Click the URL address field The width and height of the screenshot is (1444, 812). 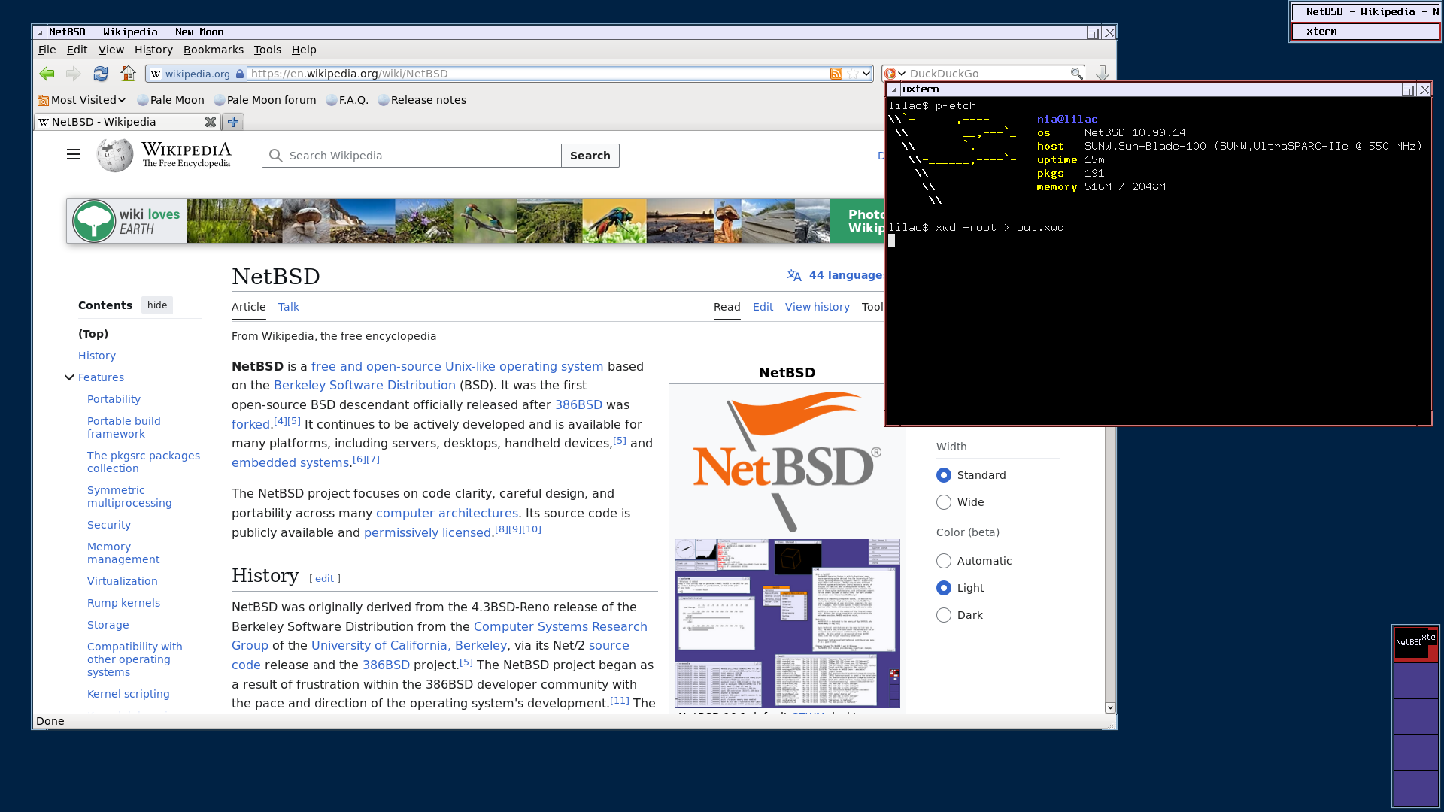pyautogui.click(x=538, y=74)
